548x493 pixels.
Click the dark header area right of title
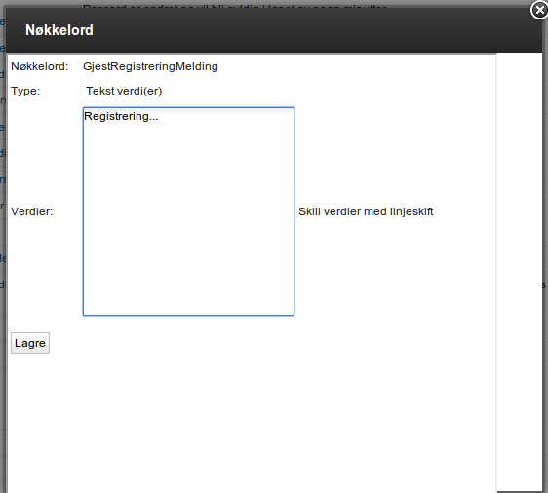(315, 30)
